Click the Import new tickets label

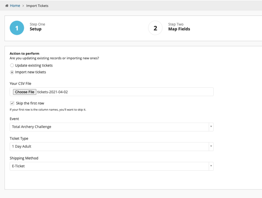point(30,72)
